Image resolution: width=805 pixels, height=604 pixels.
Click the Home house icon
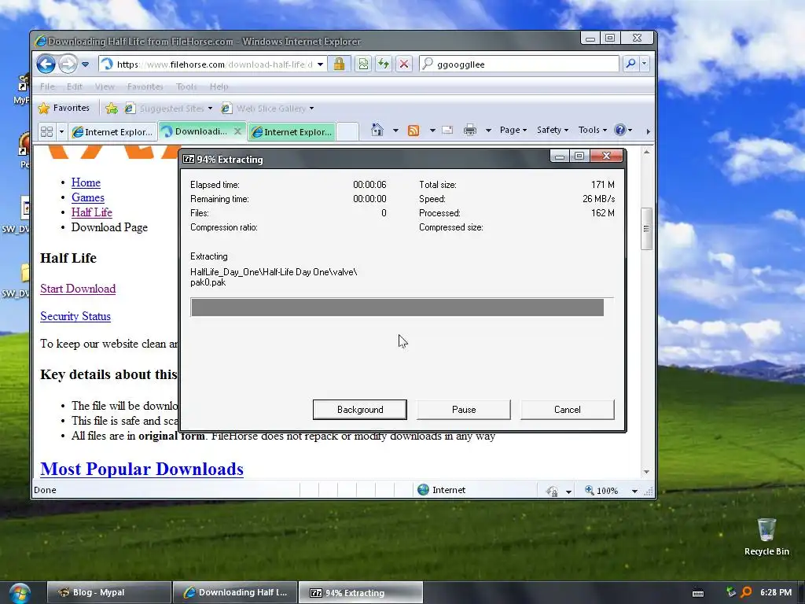click(377, 130)
